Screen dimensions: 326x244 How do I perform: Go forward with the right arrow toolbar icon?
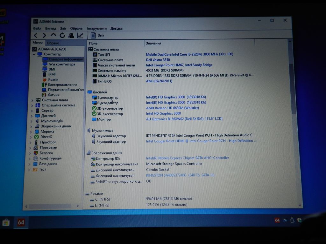click(x=44, y=36)
